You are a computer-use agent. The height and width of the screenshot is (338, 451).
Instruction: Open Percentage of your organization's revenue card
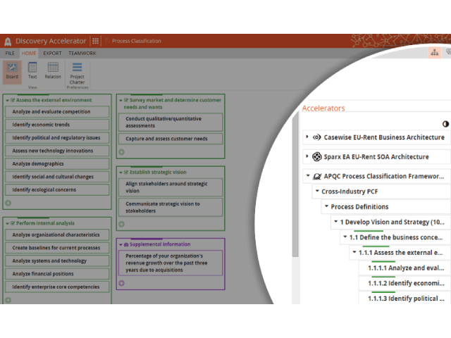171,263
